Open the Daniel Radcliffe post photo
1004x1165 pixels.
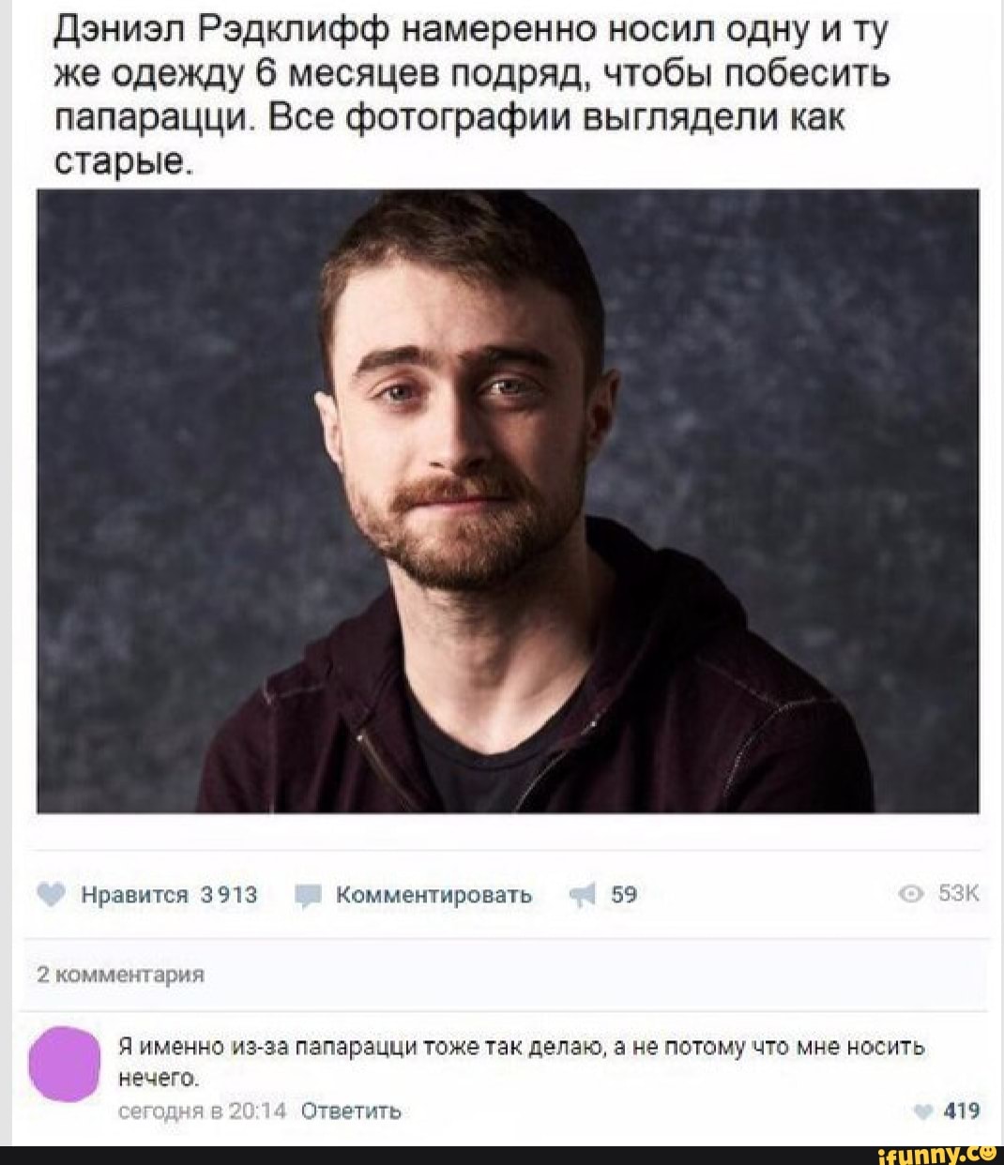[508, 501]
